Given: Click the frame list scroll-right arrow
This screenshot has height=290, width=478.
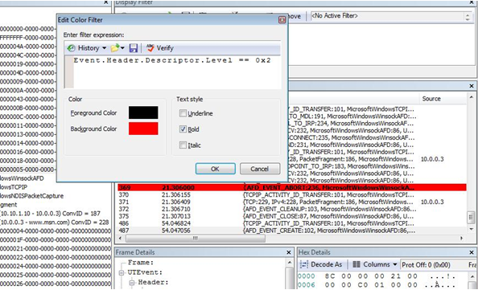Looking at the screenshot, I should (x=462, y=239).
